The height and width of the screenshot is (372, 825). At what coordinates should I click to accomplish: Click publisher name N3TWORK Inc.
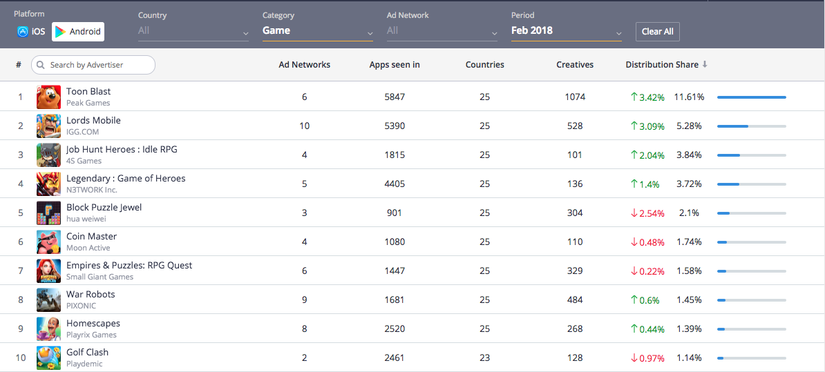[92, 190]
